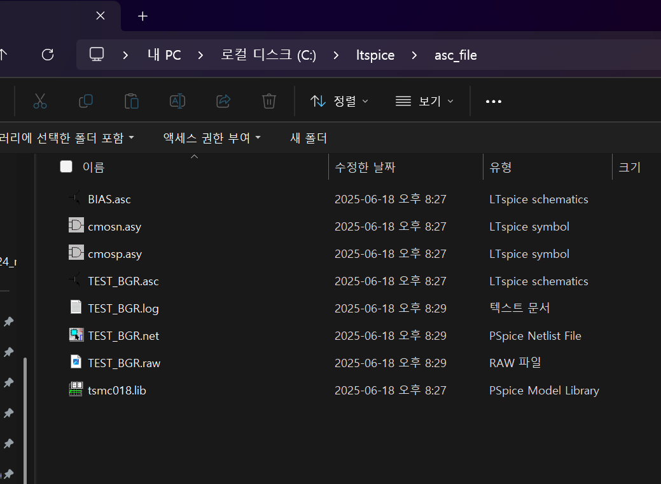Select the file name cmosn.asy
The height and width of the screenshot is (484, 661).
click(x=115, y=227)
